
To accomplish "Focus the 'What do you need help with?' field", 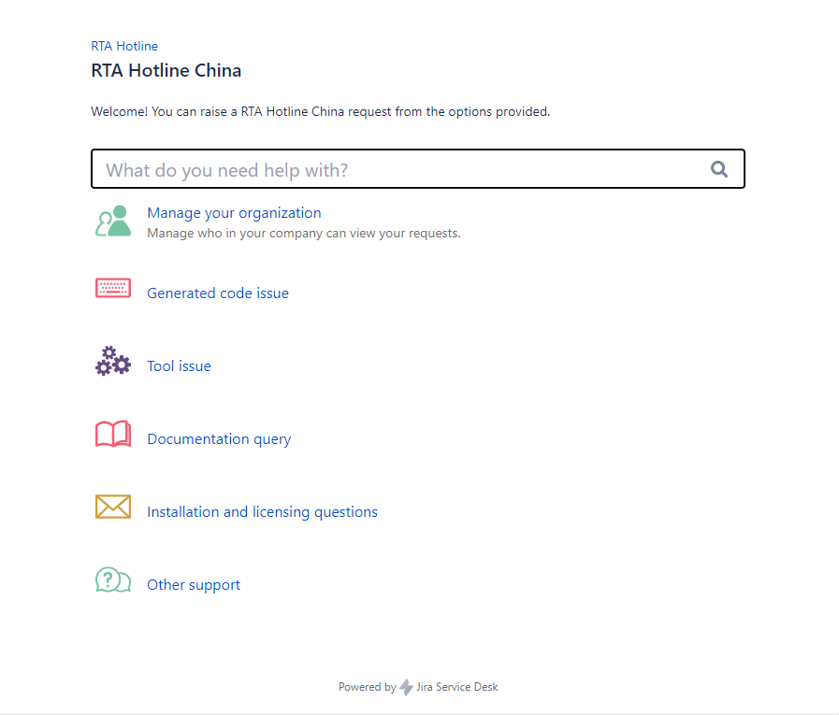I will tap(418, 169).
